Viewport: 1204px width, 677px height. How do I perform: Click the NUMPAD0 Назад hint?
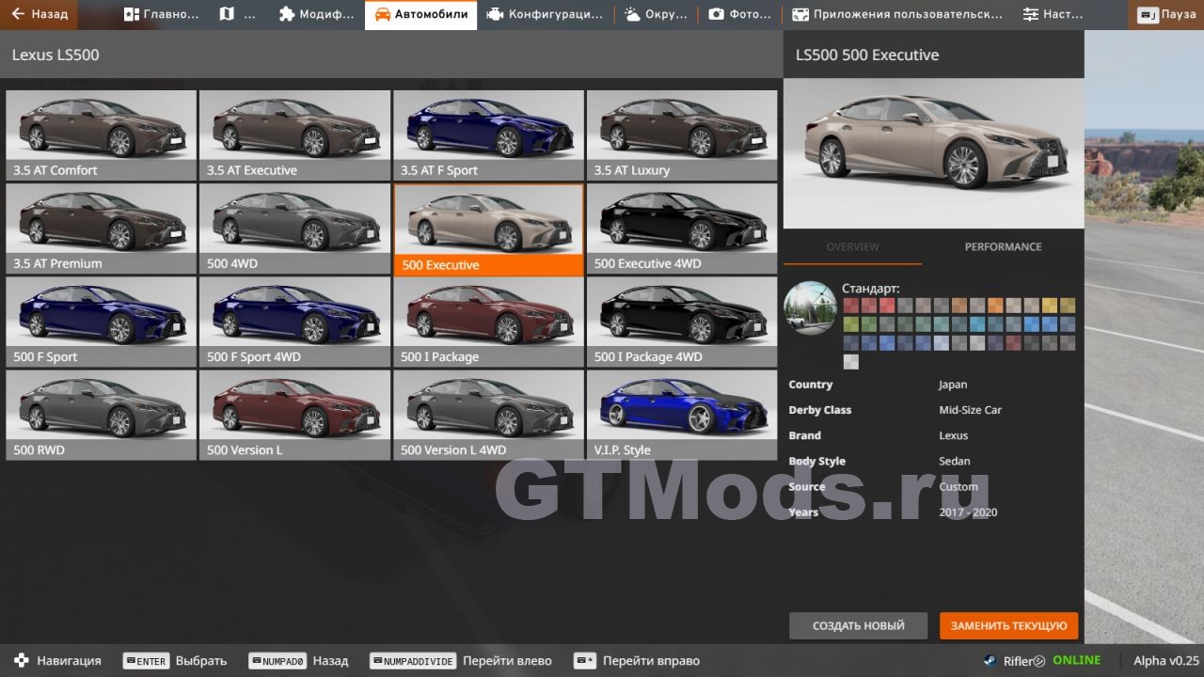coord(298,661)
